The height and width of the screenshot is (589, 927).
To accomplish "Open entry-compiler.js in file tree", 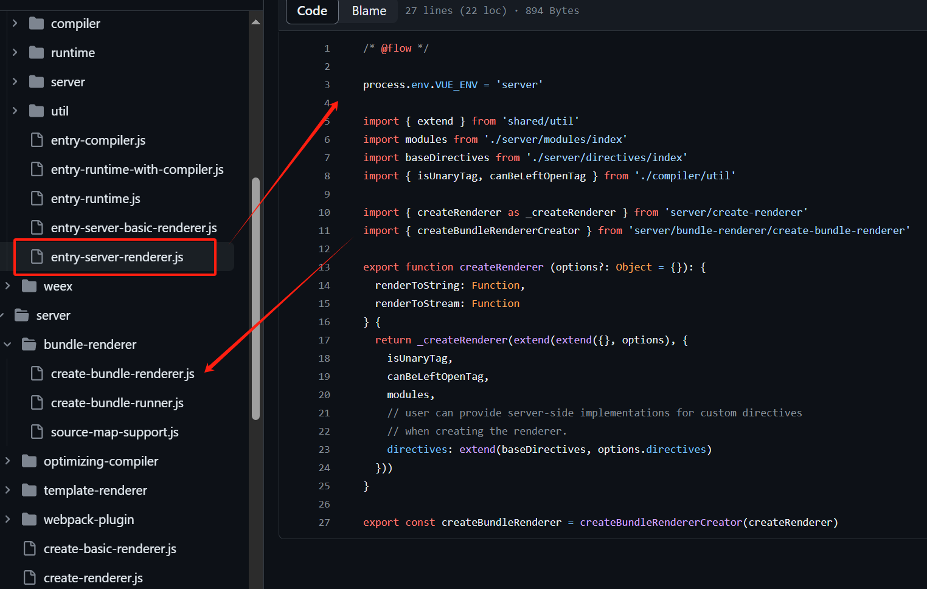I will tap(98, 140).
